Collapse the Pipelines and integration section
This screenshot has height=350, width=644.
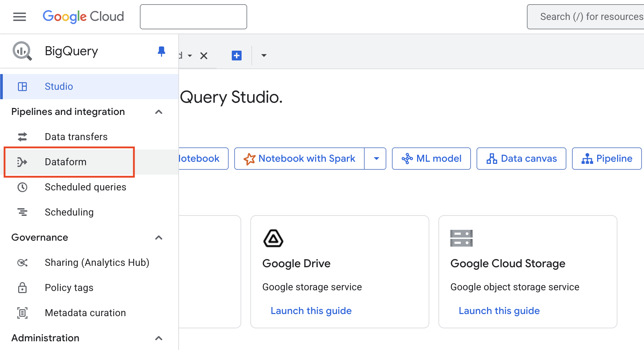(x=159, y=112)
